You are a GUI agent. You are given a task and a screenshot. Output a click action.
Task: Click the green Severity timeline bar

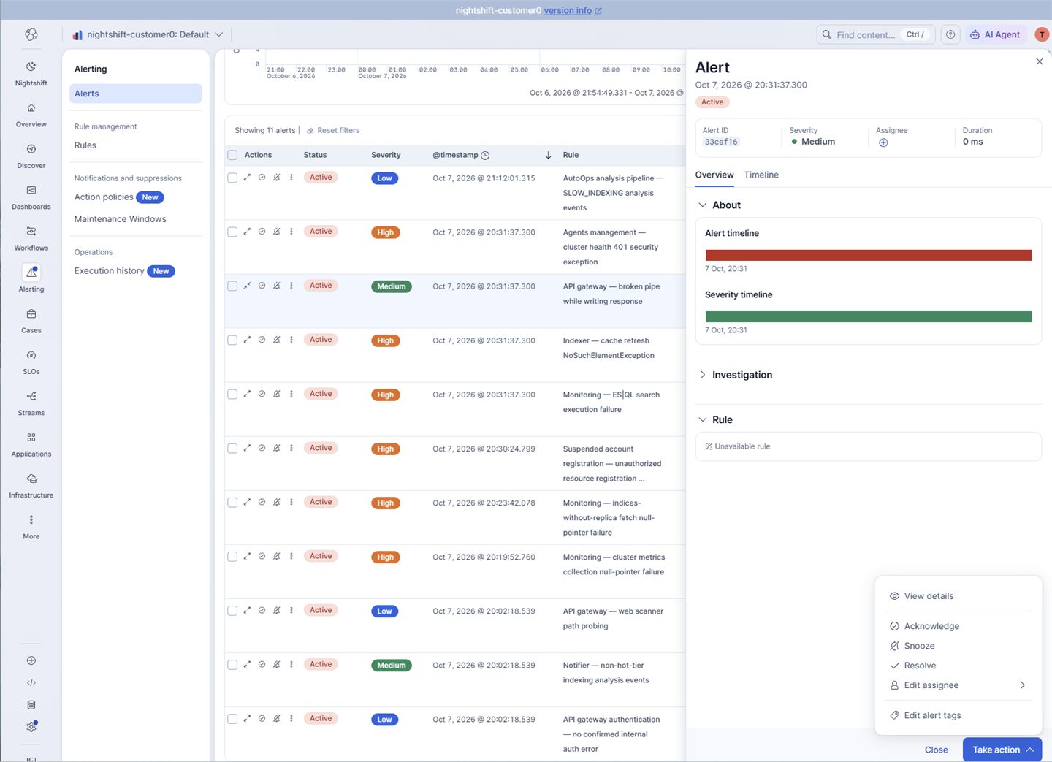coord(869,316)
